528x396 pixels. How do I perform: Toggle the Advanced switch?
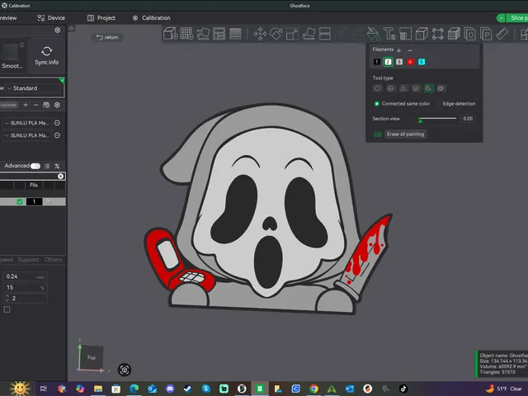pyautogui.click(x=35, y=166)
